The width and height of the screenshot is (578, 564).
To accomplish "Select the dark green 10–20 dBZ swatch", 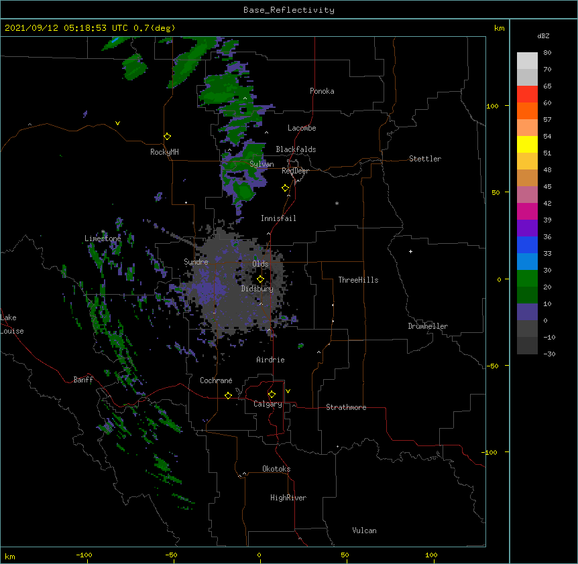I will [527, 295].
